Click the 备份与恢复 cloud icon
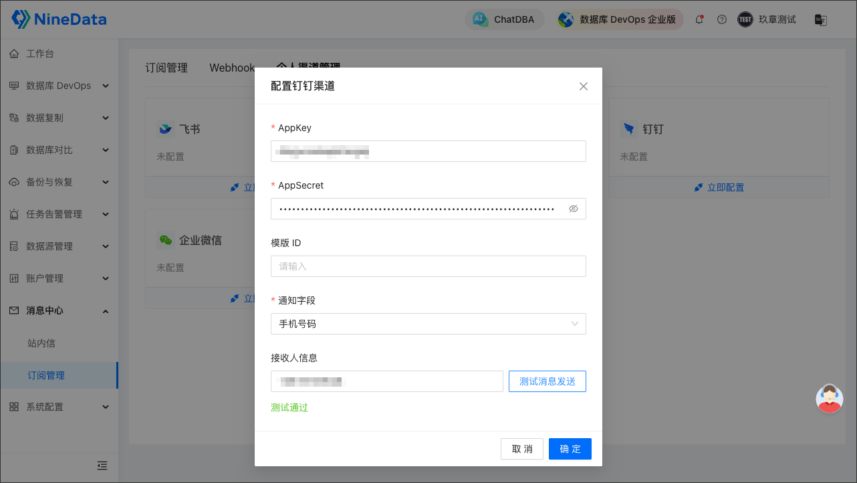857x483 pixels. 14,182
